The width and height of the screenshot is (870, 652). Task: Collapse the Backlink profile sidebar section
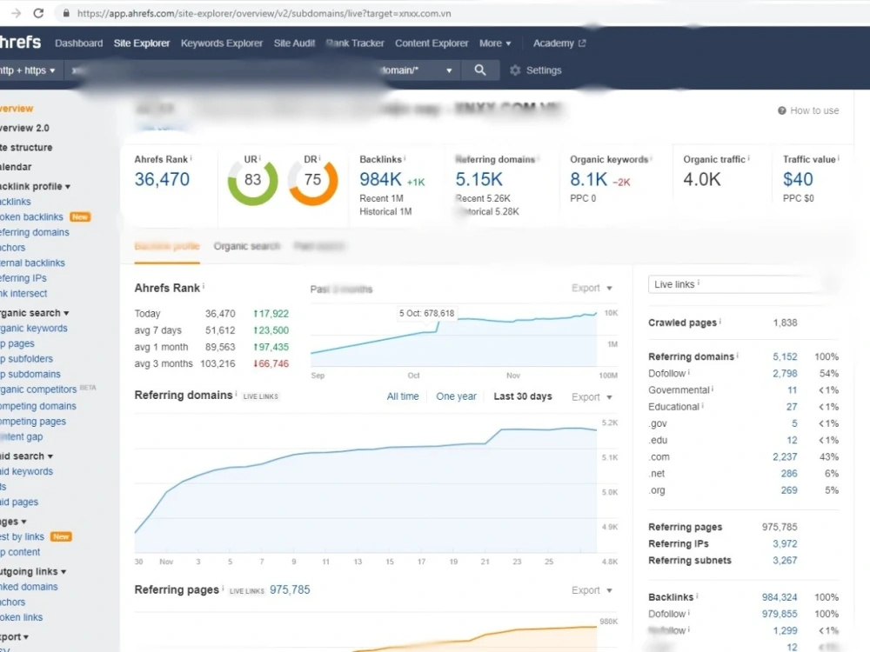click(36, 186)
